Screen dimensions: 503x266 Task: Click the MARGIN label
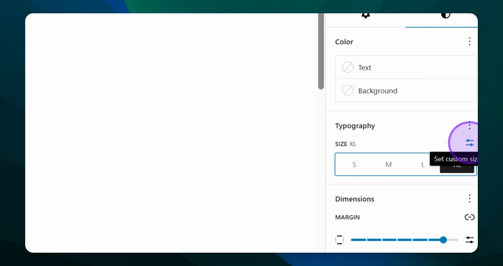click(347, 217)
